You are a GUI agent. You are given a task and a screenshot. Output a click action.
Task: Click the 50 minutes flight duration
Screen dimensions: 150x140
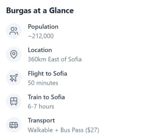click(x=43, y=83)
